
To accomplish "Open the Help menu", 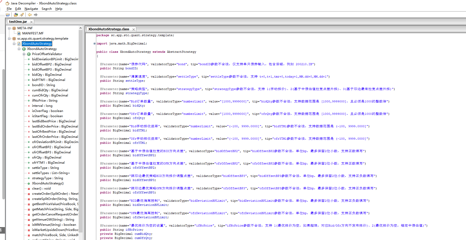I will click(59, 9).
